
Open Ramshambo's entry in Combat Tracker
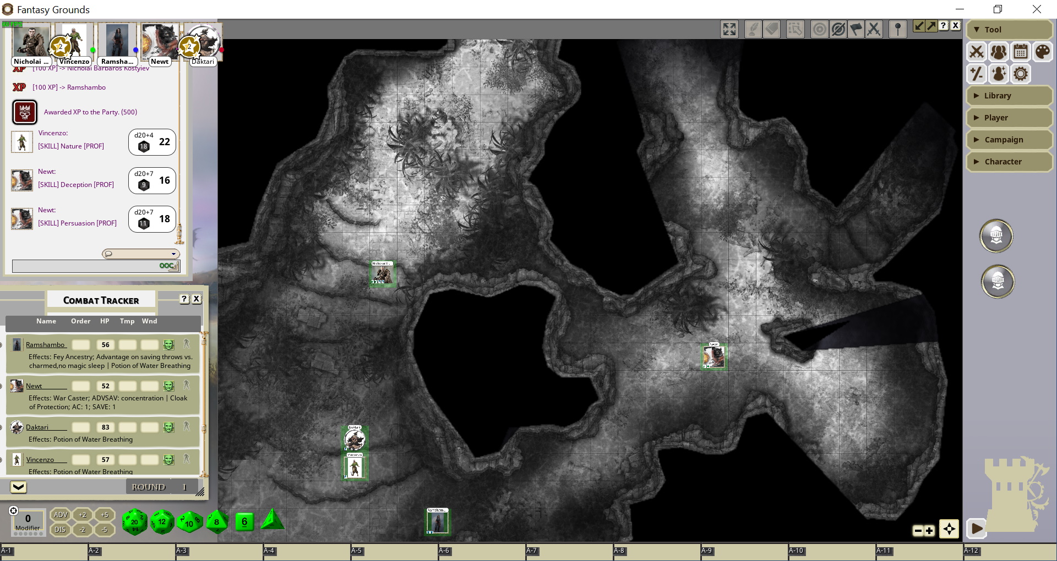coord(46,345)
